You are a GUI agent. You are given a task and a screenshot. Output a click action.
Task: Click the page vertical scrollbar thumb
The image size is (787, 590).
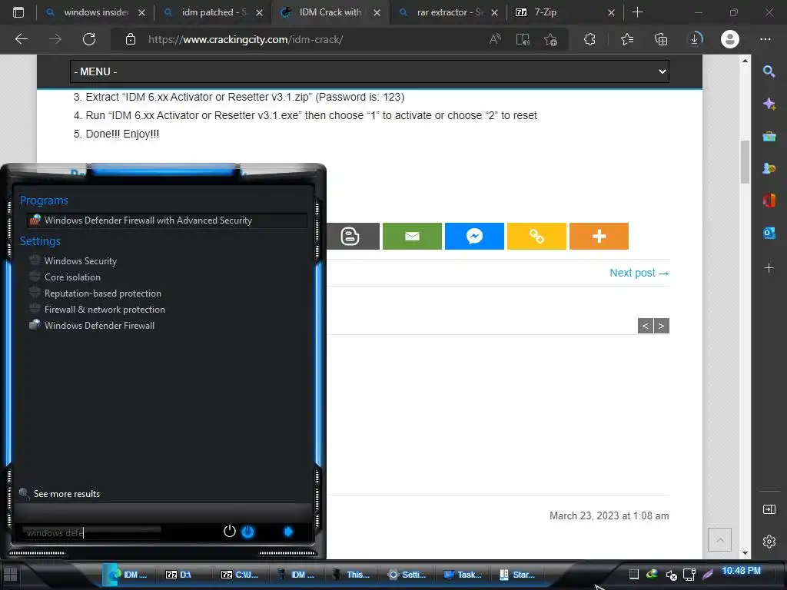pyautogui.click(x=745, y=161)
